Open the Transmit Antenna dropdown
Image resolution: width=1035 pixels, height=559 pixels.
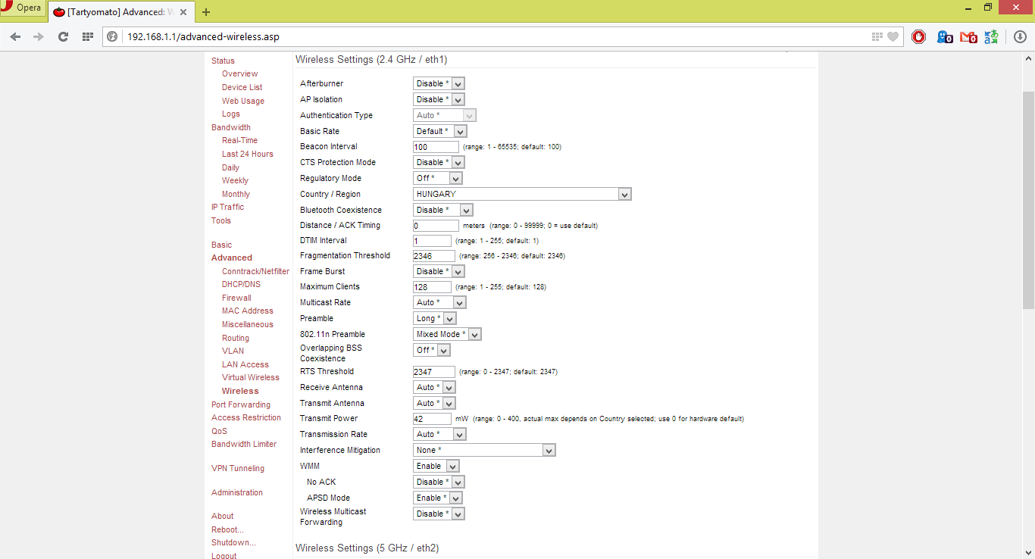coord(435,403)
